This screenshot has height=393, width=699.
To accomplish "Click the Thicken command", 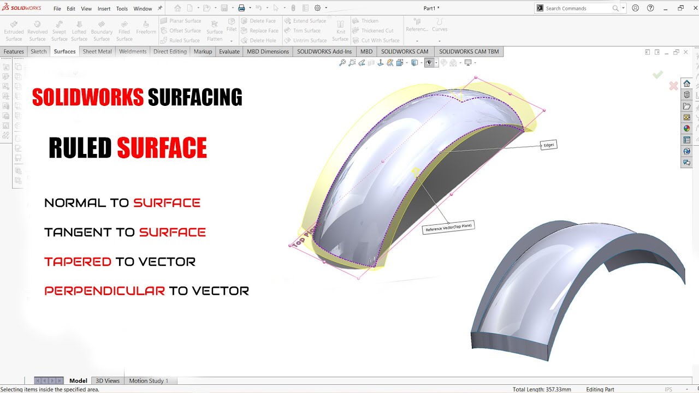I will click(x=365, y=21).
